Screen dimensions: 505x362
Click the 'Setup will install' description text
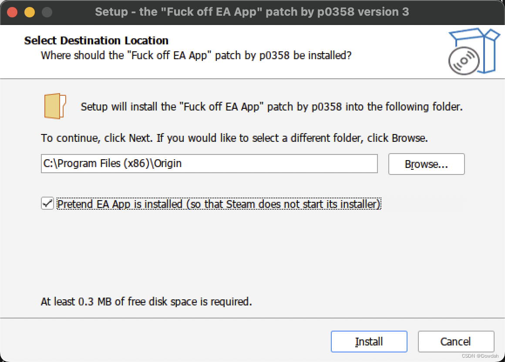[272, 107]
